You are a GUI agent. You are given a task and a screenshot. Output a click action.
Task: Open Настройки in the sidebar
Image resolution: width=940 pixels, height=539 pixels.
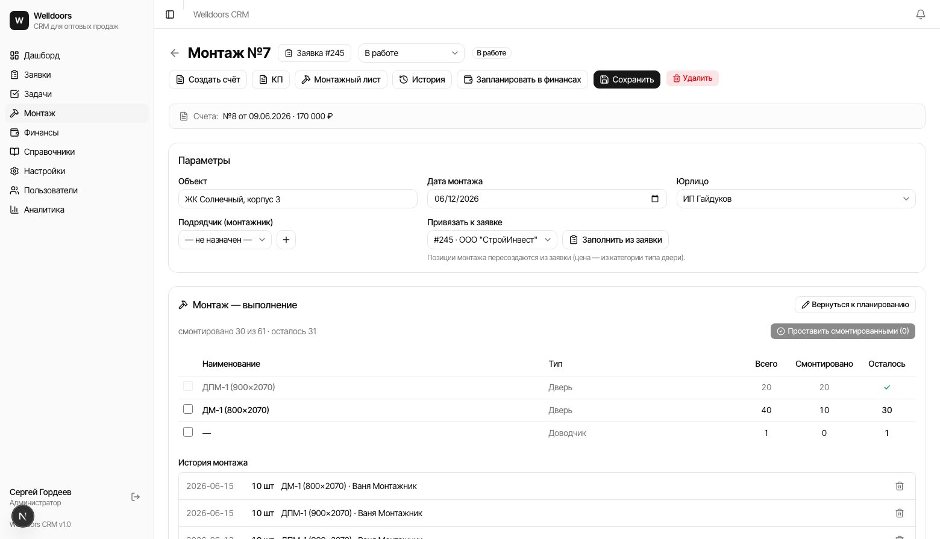[77, 171]
